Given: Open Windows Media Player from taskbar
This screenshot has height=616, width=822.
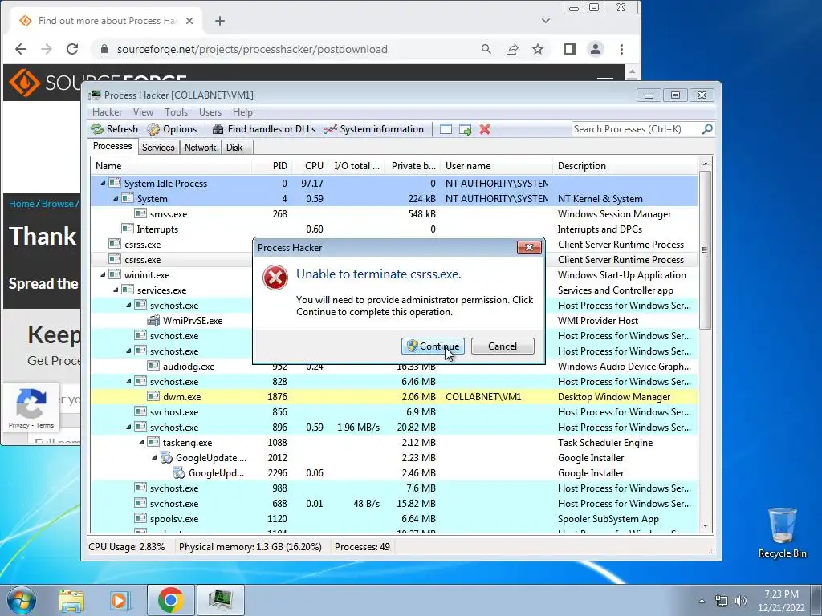Looking at the screenshot, I should [120, 600].
